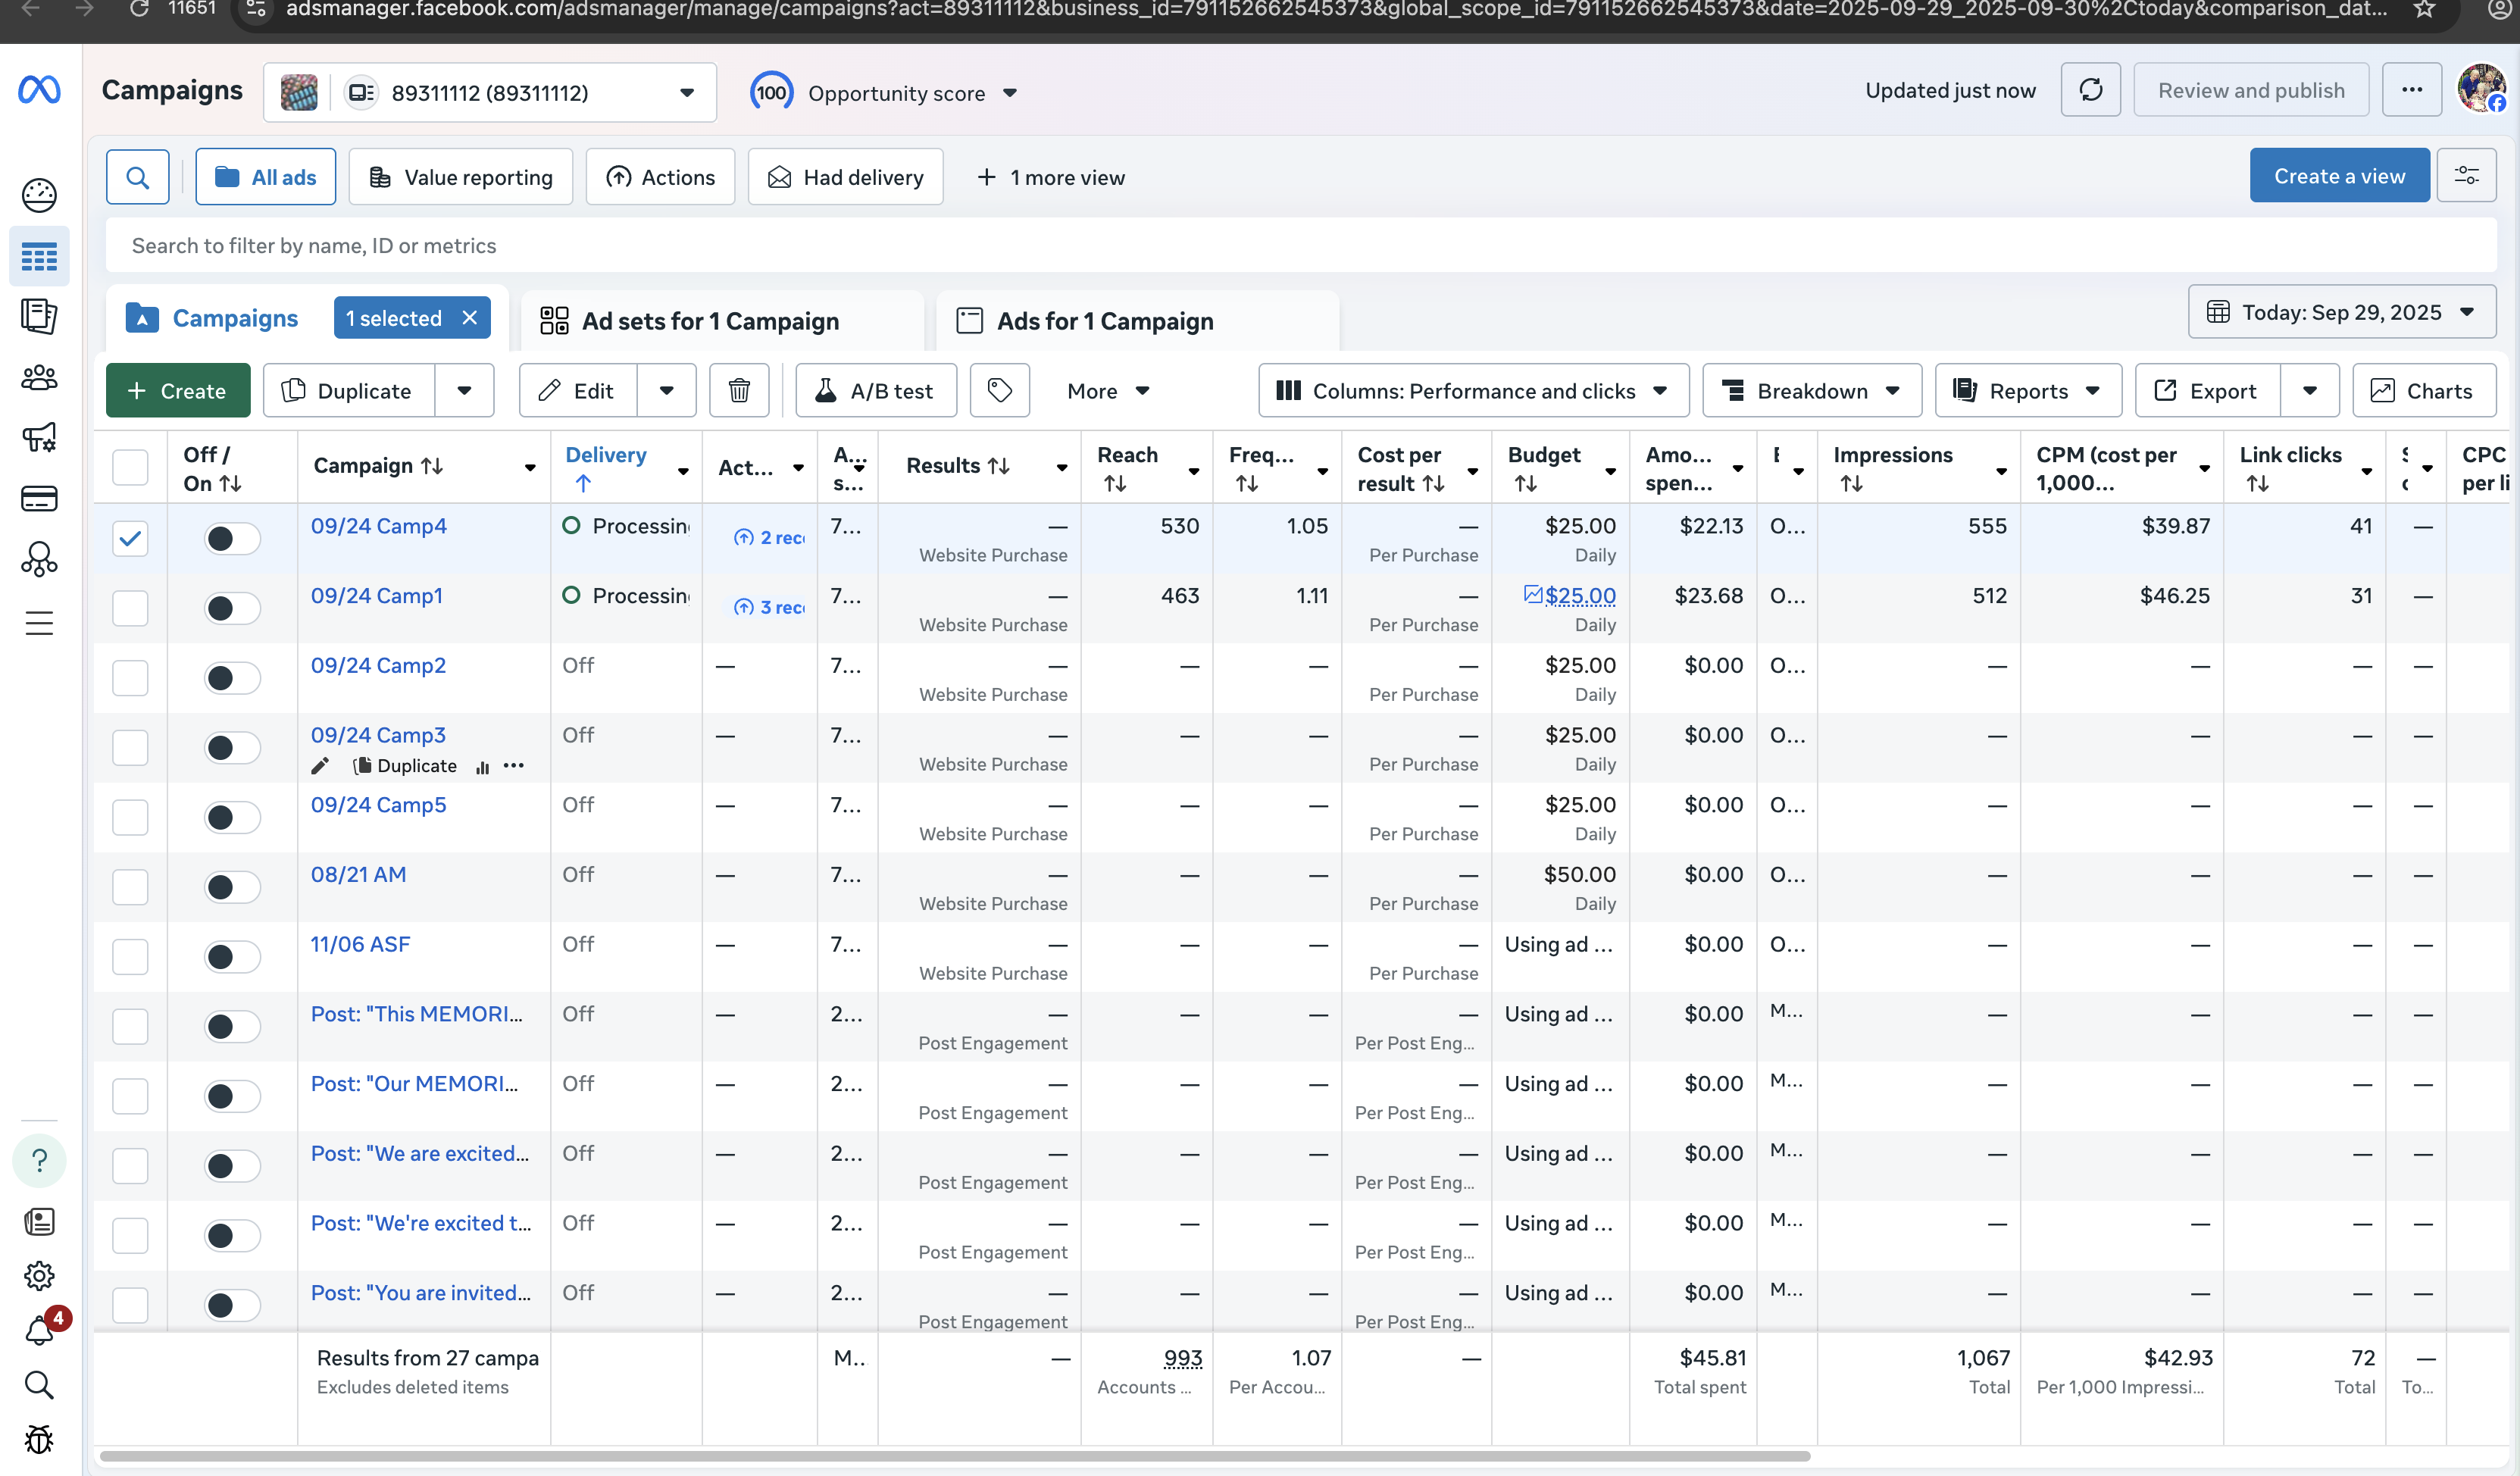Open the Breakdown dropdown

1812,391
